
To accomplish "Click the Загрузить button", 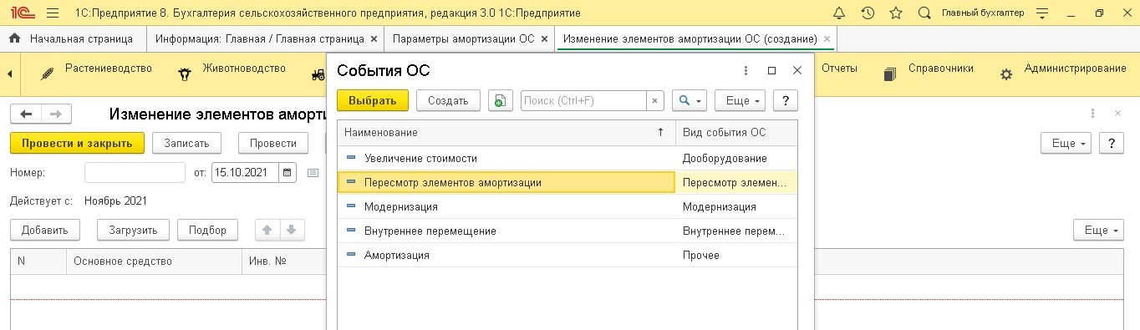I will [x=133, y=230].
